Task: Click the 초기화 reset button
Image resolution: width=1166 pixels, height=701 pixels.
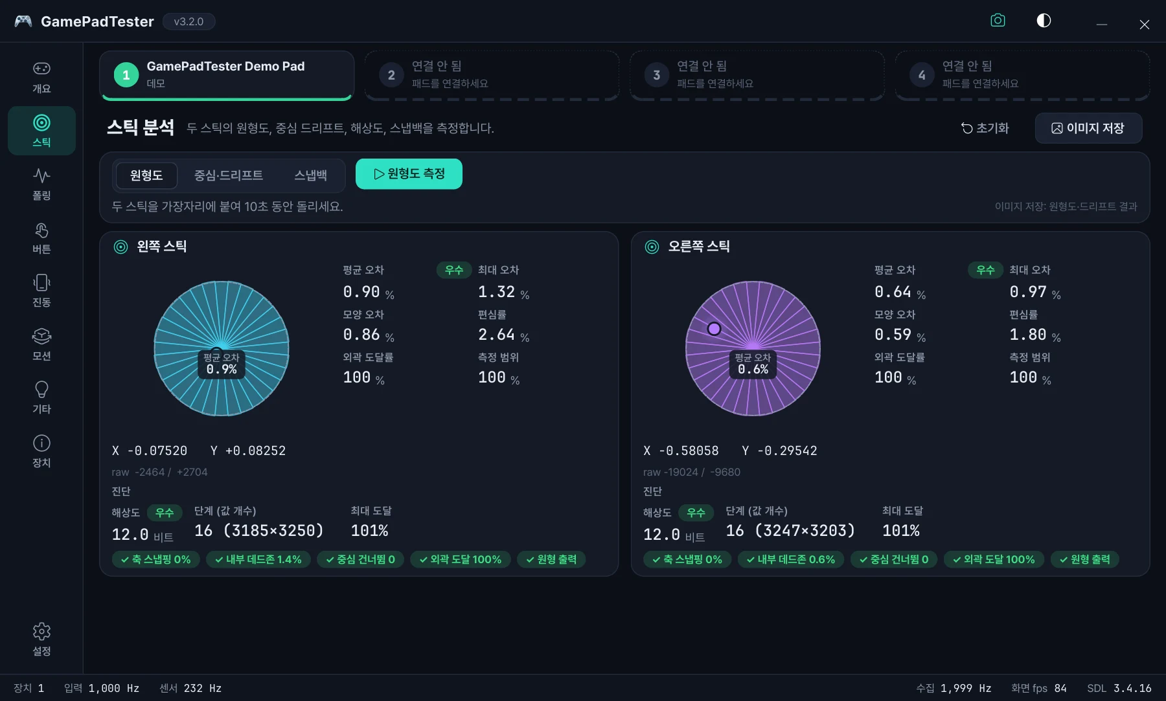Action: coord(985,128)
